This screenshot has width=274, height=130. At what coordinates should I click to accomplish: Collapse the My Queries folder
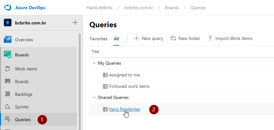(94, 63)
